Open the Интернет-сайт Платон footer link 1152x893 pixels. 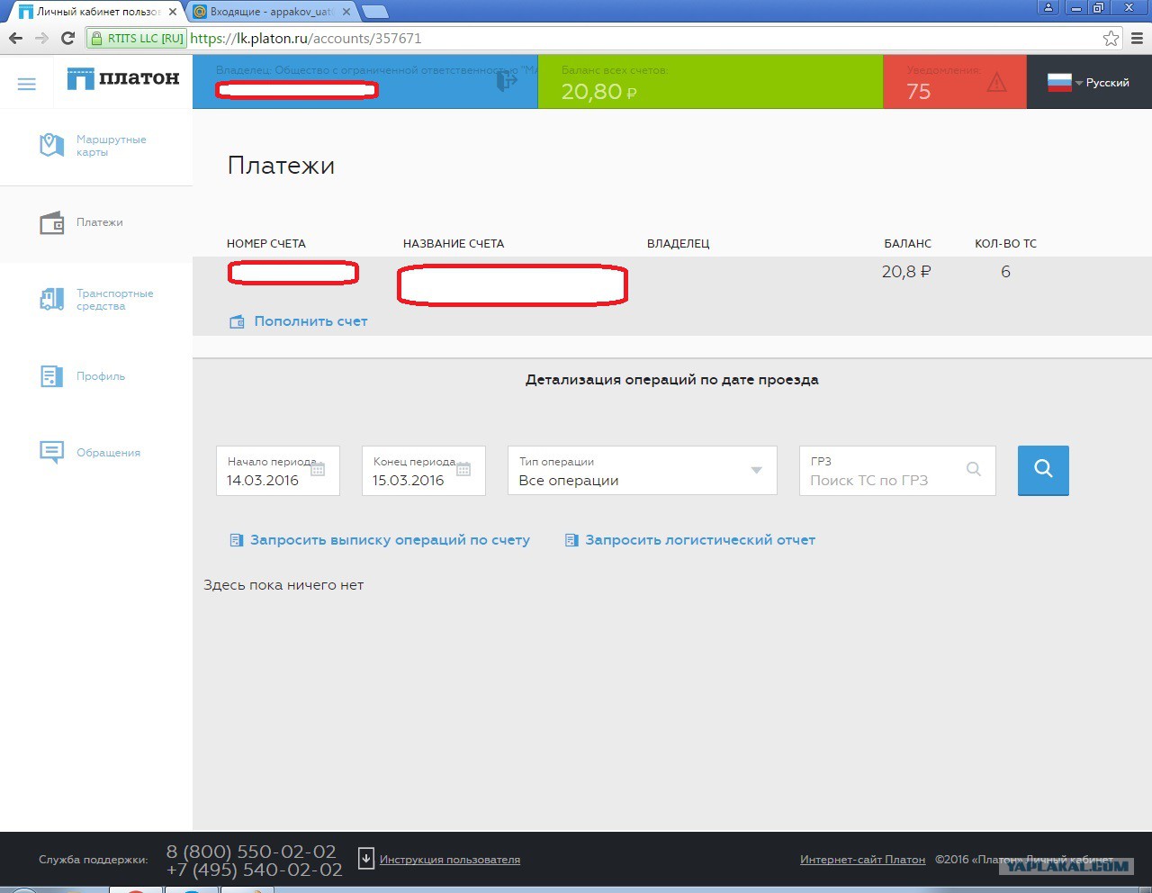pyautogui.click(x=862, y=860)
